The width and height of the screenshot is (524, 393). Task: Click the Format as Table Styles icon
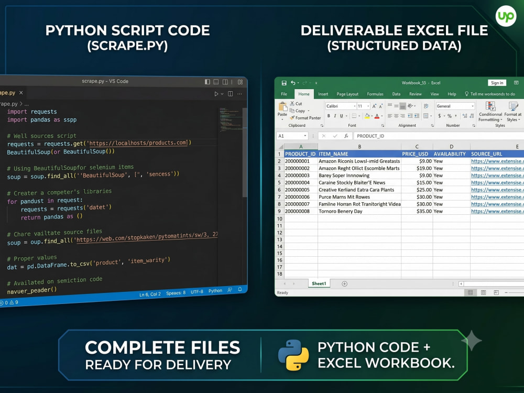(x=513, y=106)
